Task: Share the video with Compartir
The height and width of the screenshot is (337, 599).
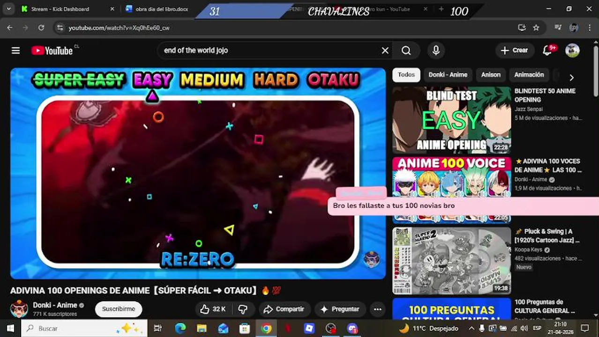Action: click(284, 309)
